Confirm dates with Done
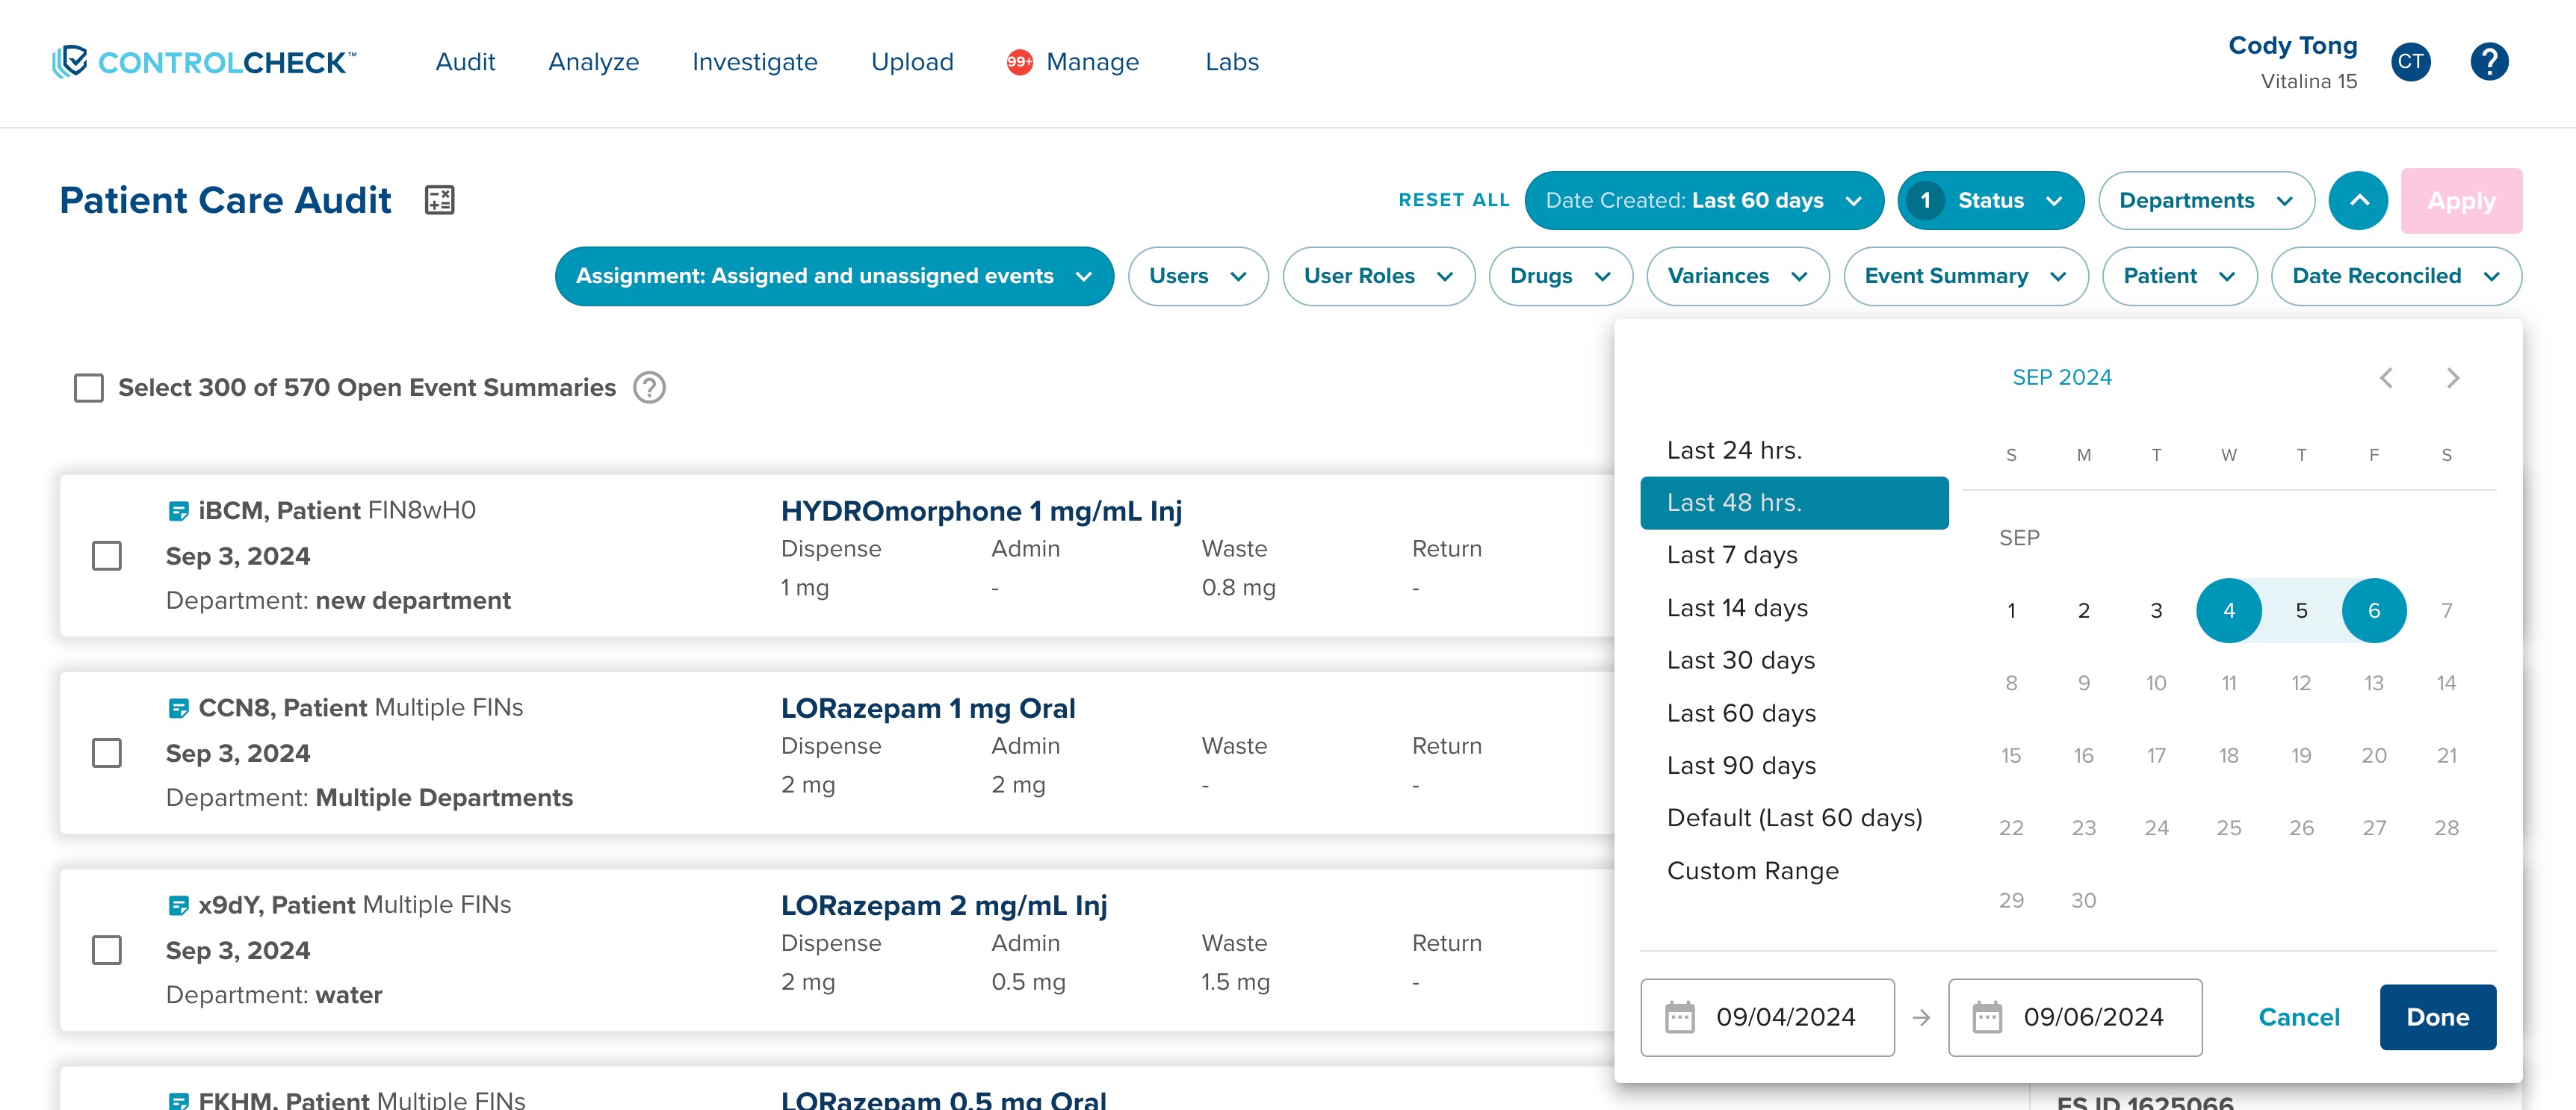Screen dimensions: 2576x1110 2437,1017
